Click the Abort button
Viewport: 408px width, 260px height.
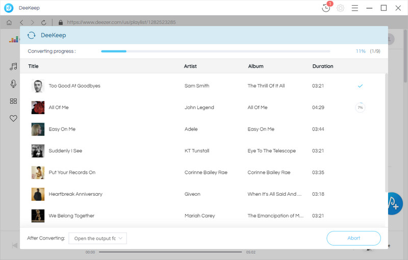click(353, 238)
